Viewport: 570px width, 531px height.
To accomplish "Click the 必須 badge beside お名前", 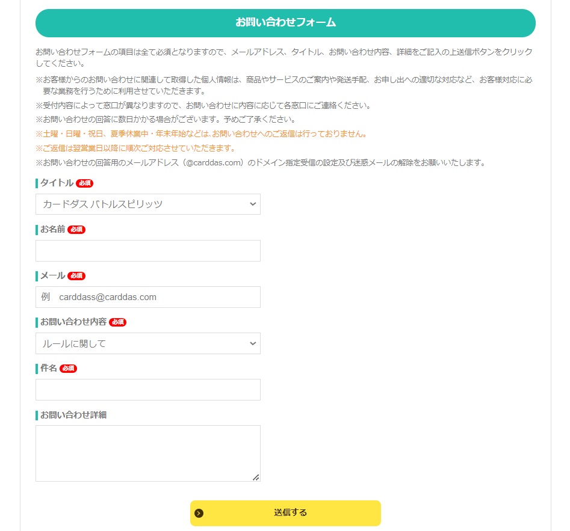I will coord(76,230).
